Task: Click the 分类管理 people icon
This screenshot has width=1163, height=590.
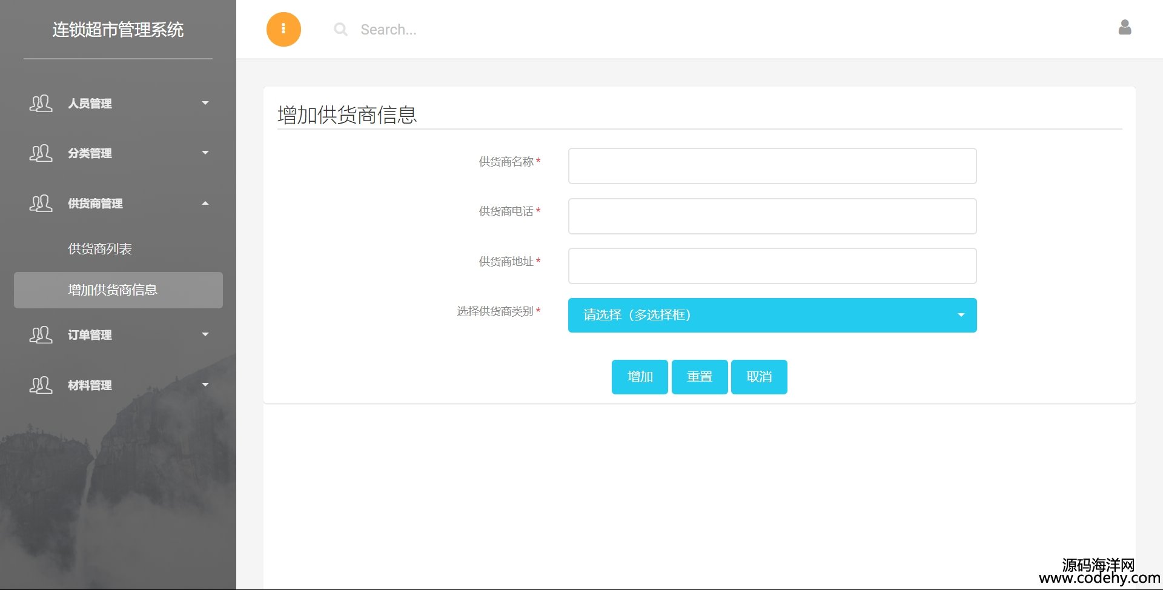Action: tap(41, 153)
